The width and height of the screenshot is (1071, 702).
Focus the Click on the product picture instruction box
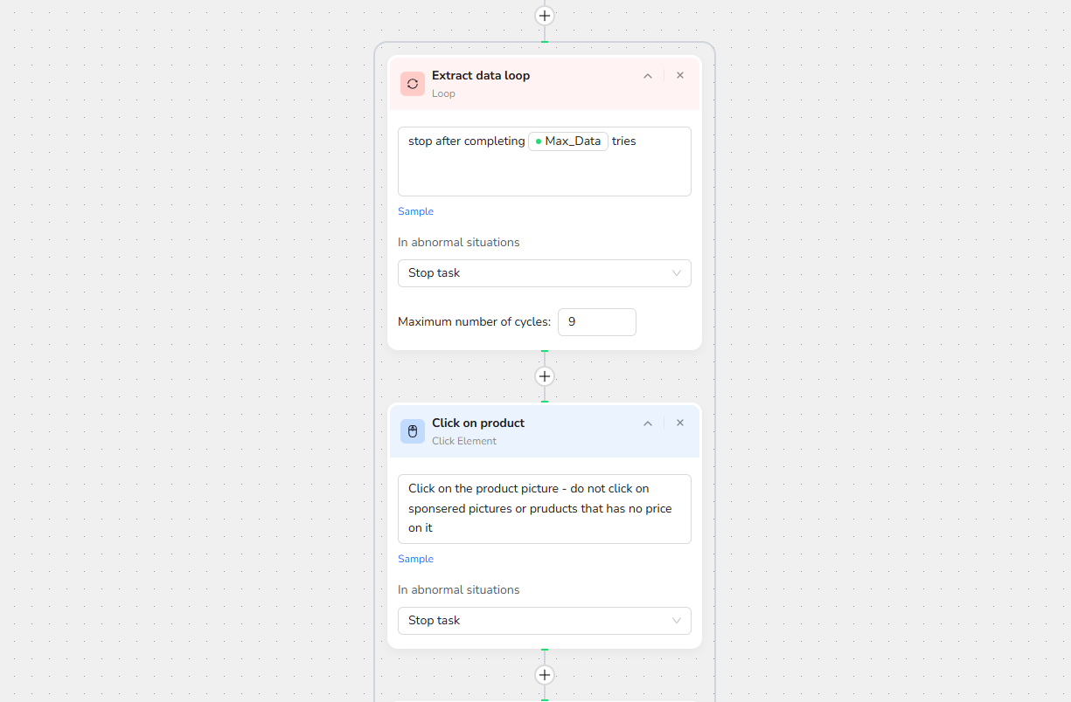pyautogui.click(x=545, y=509)
